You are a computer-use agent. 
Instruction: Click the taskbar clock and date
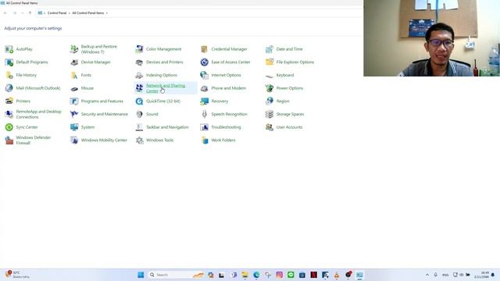coord(481,275)
